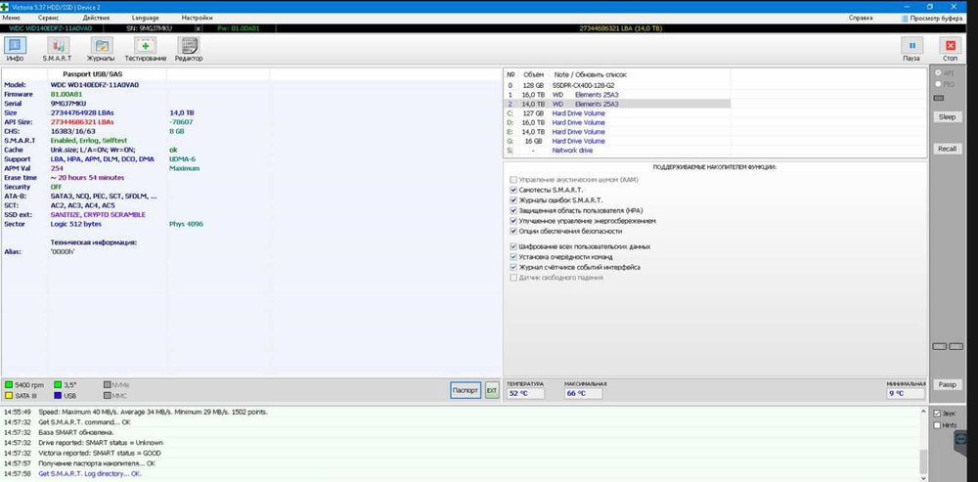978x482 pixels.
Task: Click the temperature 52 °C field
Action: (525, 393)
